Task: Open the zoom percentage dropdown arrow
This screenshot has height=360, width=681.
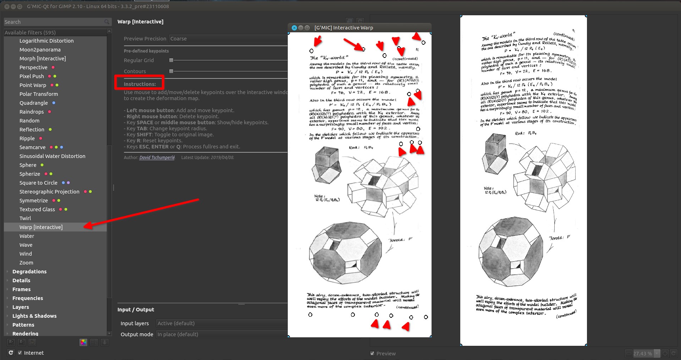Action: click(x=657, y=353)
